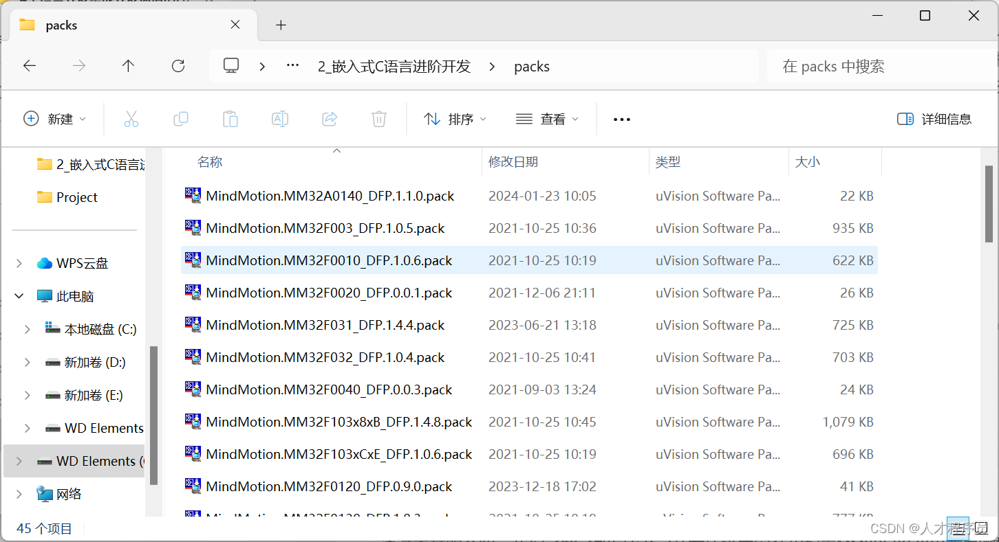Go forward with the right arrow
The image size is (999, 542).
click(79, 66)
